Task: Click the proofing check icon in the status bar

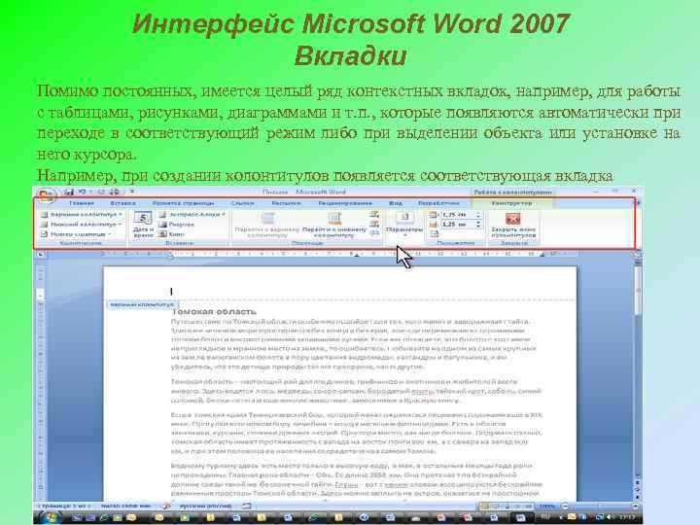Action: 166,506
